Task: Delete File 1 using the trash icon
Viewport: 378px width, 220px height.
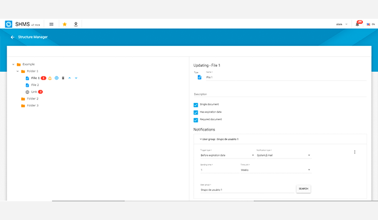Action: tap(63, 78)
